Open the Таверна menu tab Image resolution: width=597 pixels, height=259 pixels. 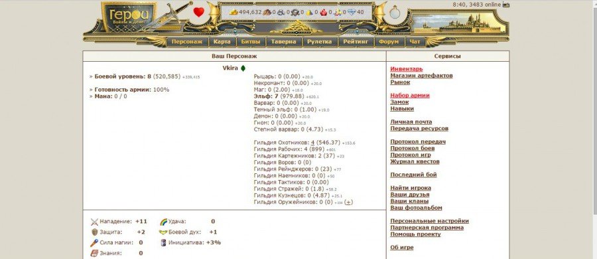[284, 42]
